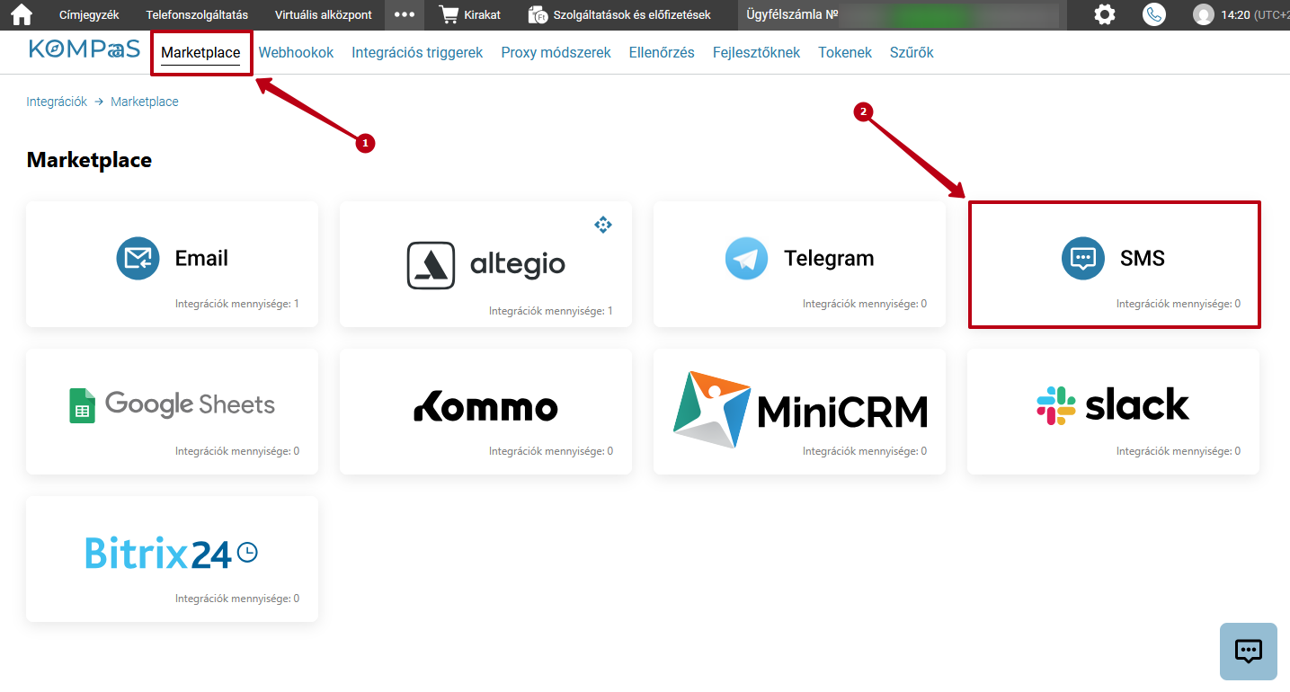Switch to Ellenőrzés tab

pyautogui.click(x=662, y=53)
